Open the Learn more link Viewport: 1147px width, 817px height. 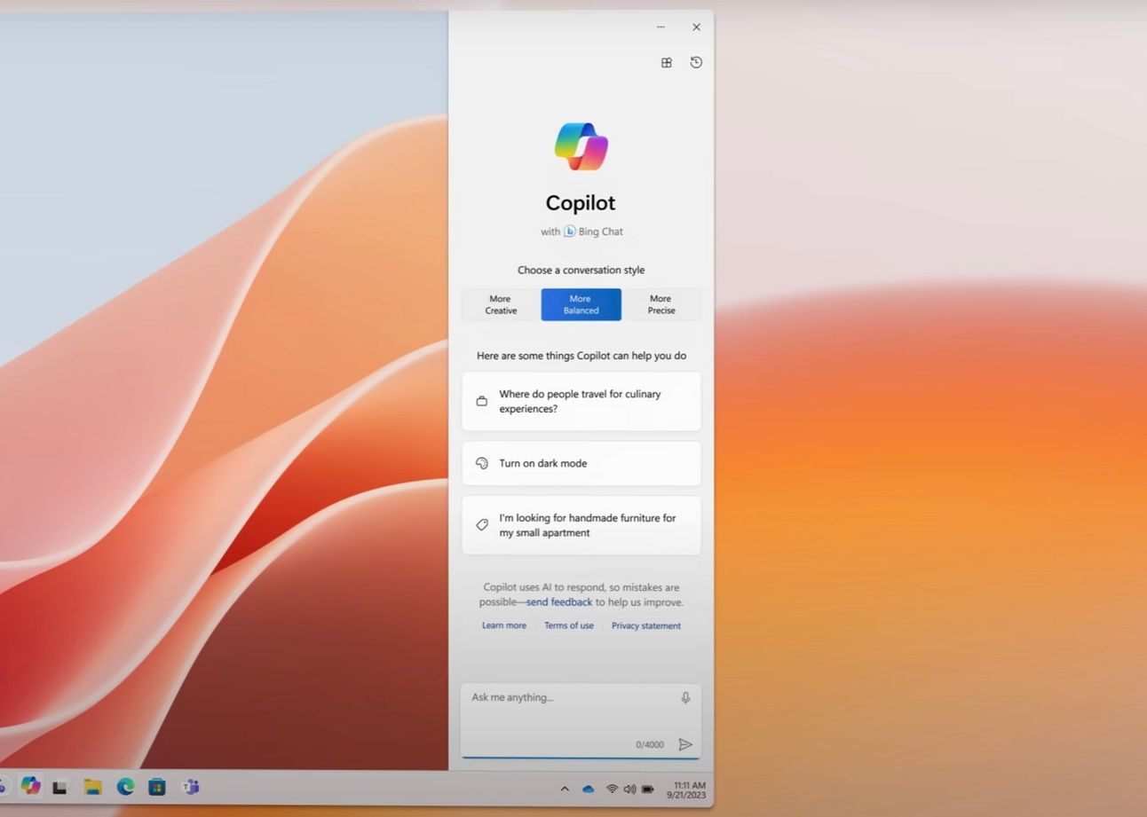(x=504, y=625)
